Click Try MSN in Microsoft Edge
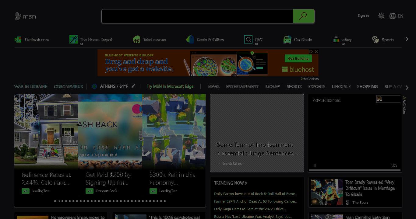This screenshot has width=416, height=219. click(x=170, y=86)
